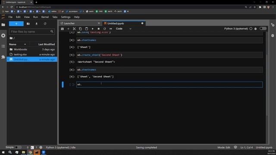Interrupt the kernel with stop icon

point(99,29)
